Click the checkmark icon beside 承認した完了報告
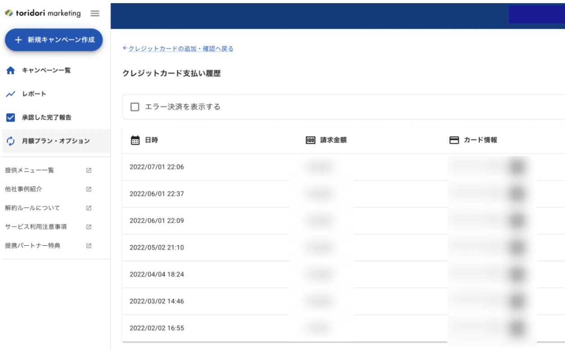Screen dimensions: 565x353 tap(10, 117)
